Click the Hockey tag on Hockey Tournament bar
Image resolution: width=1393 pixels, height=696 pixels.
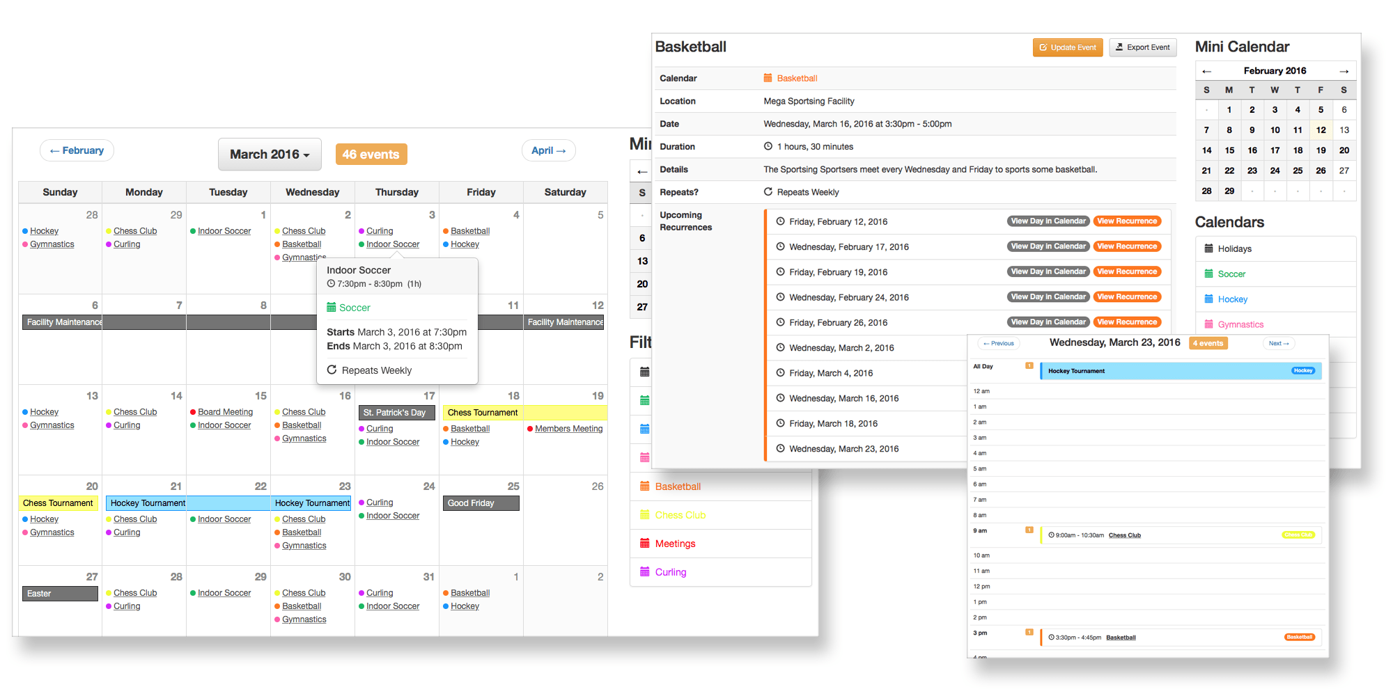pyautogui.click(x=1302, y=371)
